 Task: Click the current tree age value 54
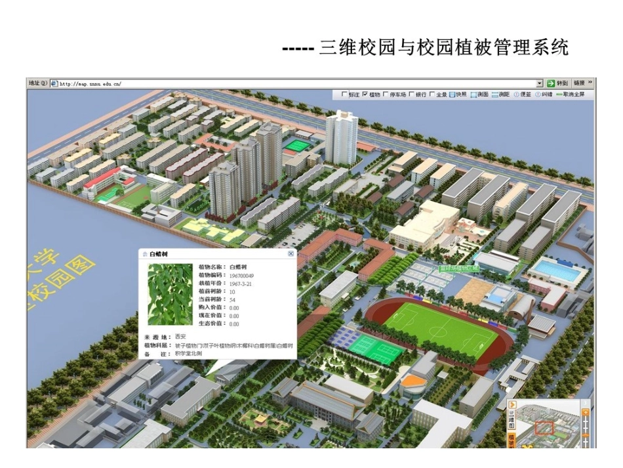(x=232, y=300)
